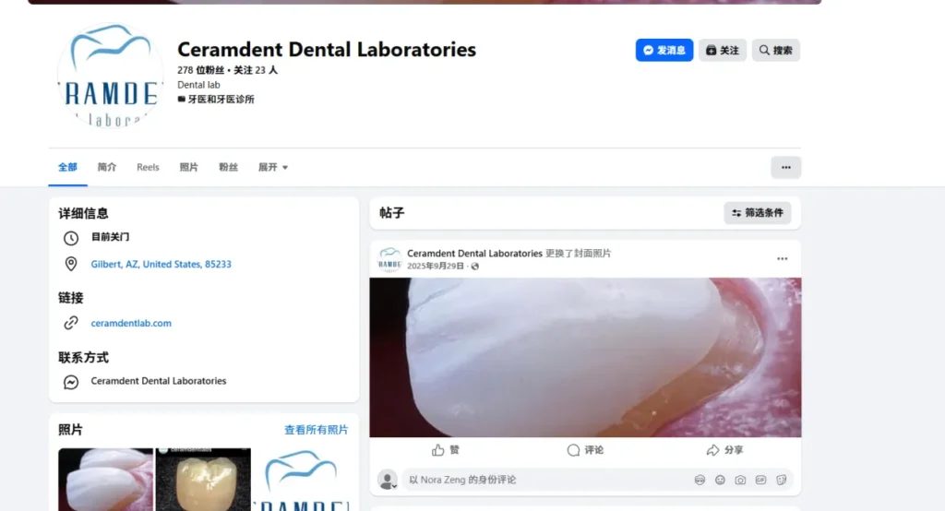Send a message with 发消息 button
Screen dimensions: 945x511
coord(664,50)
